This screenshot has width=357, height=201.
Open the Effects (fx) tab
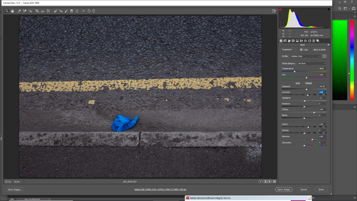click(305, 40)
